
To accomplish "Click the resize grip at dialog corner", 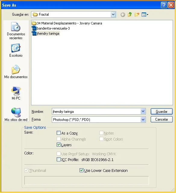I will coord(173,190).
